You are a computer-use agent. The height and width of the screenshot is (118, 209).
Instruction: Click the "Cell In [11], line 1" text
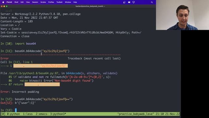pyautogui.click(x=17, y=62)
